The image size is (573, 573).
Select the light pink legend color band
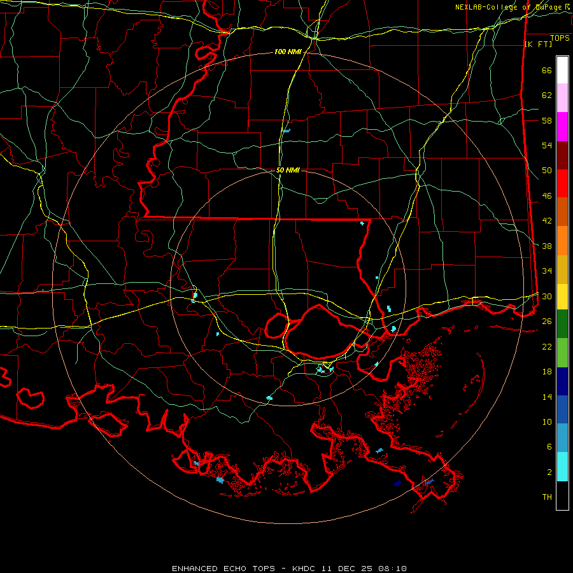[562, 97]
